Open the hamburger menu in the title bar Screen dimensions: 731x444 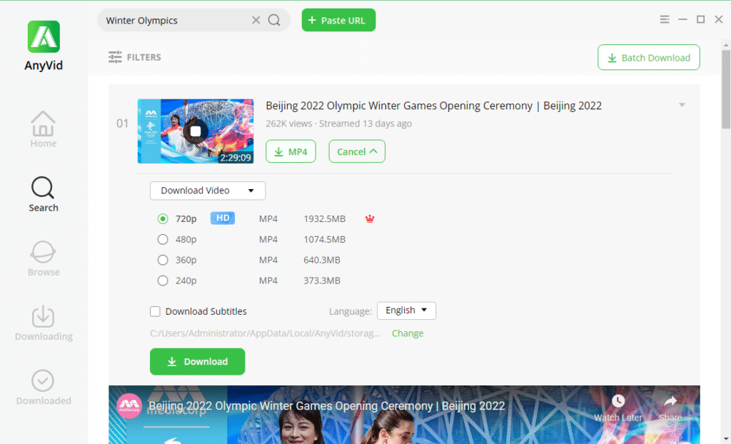click(x=665, y=19)
